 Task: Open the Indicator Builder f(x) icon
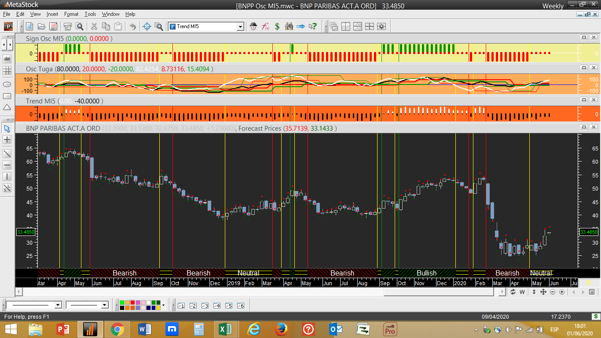coord(265,26)
